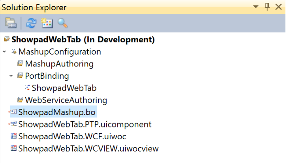Image resolution: width=286 pixels, height=163 pixels.
Task: Click the WebServiceAuthoring item icon
Action: [20, 100]
